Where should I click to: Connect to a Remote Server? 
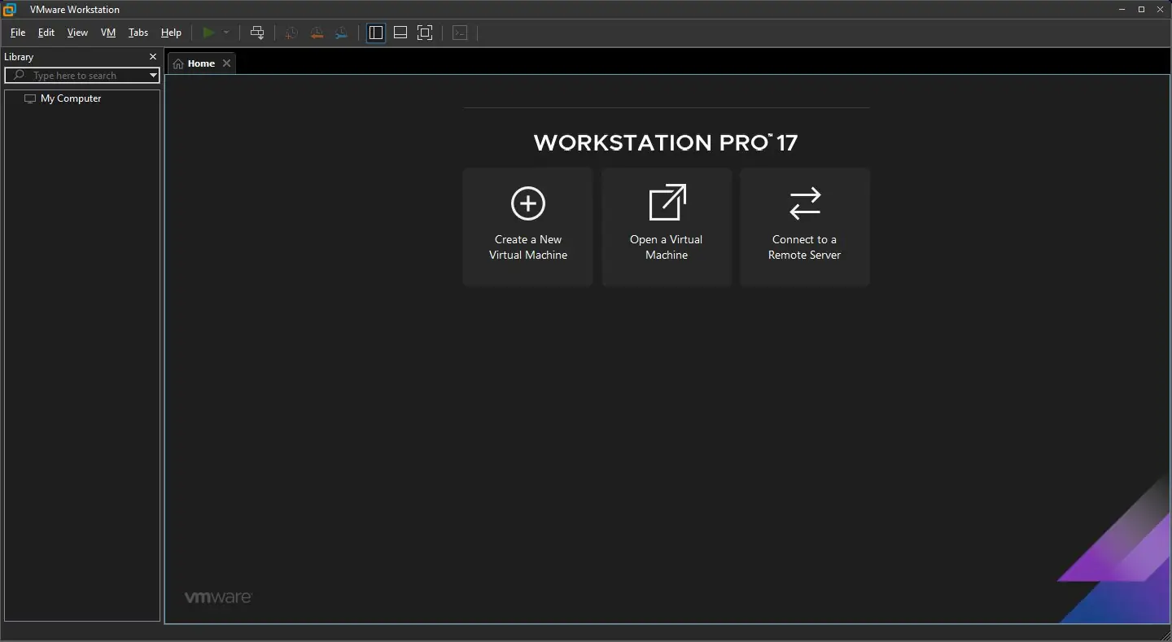click(804, 226)
